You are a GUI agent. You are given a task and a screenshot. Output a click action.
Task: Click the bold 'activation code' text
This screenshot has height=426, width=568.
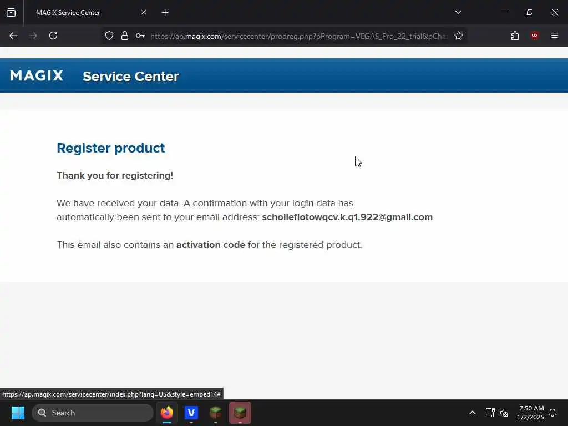pos(211,245)
